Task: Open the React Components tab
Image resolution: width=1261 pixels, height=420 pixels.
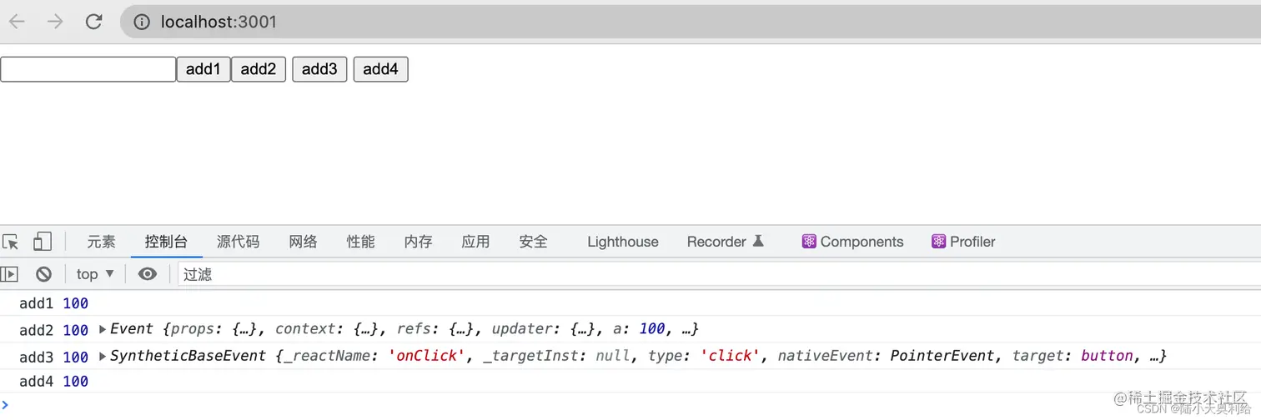Action: 852,242
